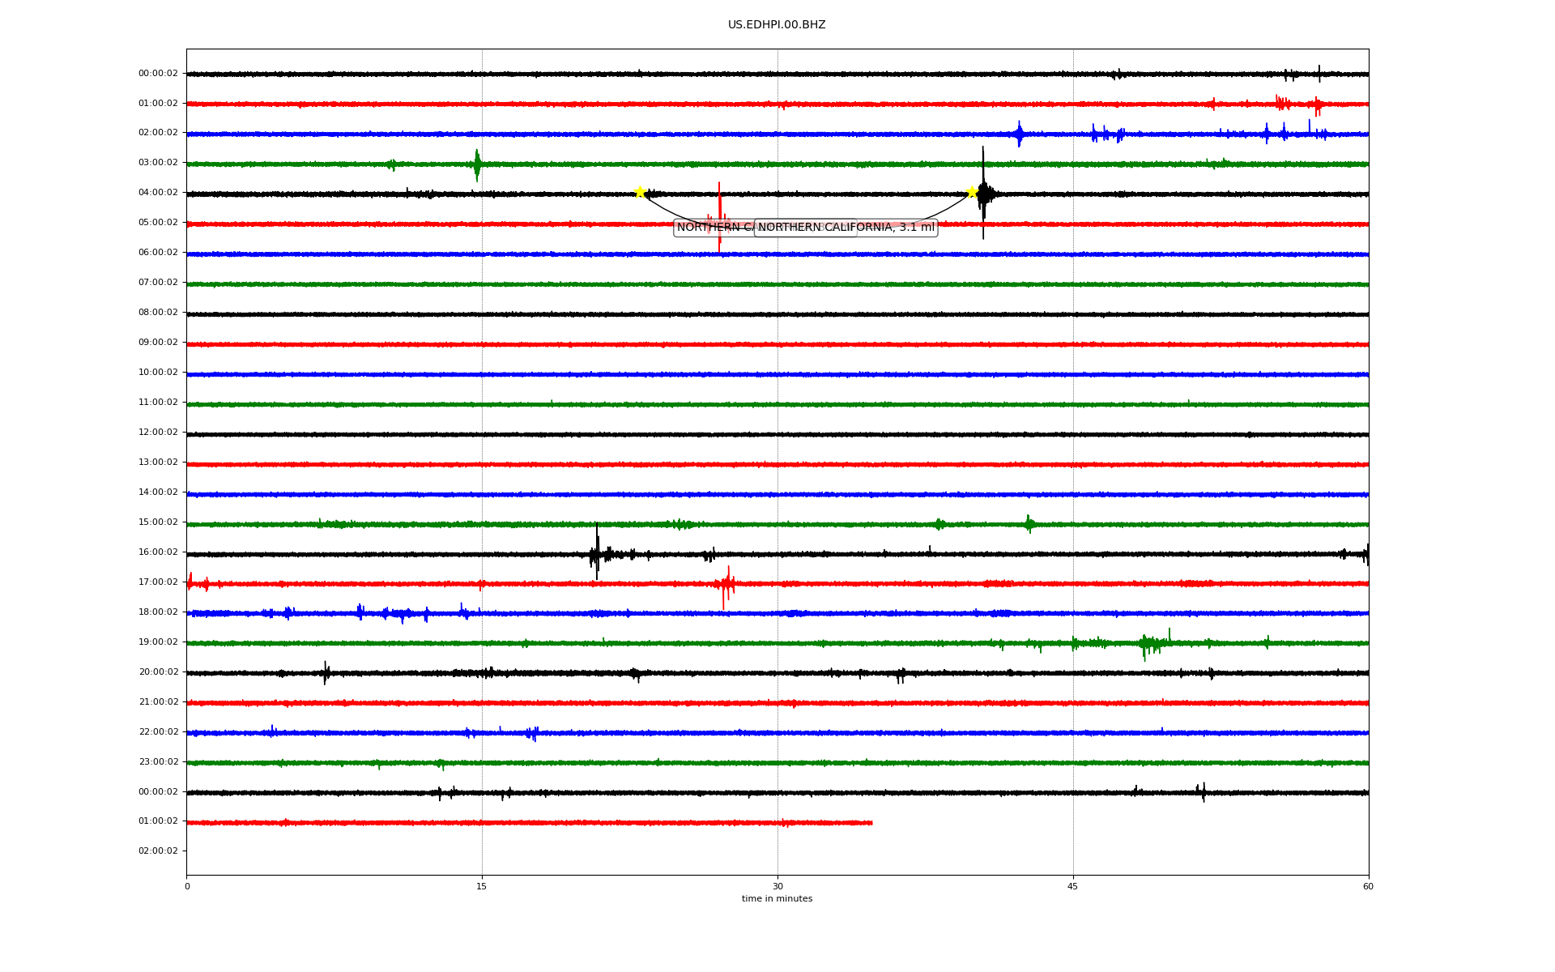Screen dimensions: 1555x972
Task: Click the 16:00:02 trace time label
Action: pos(158,552)
